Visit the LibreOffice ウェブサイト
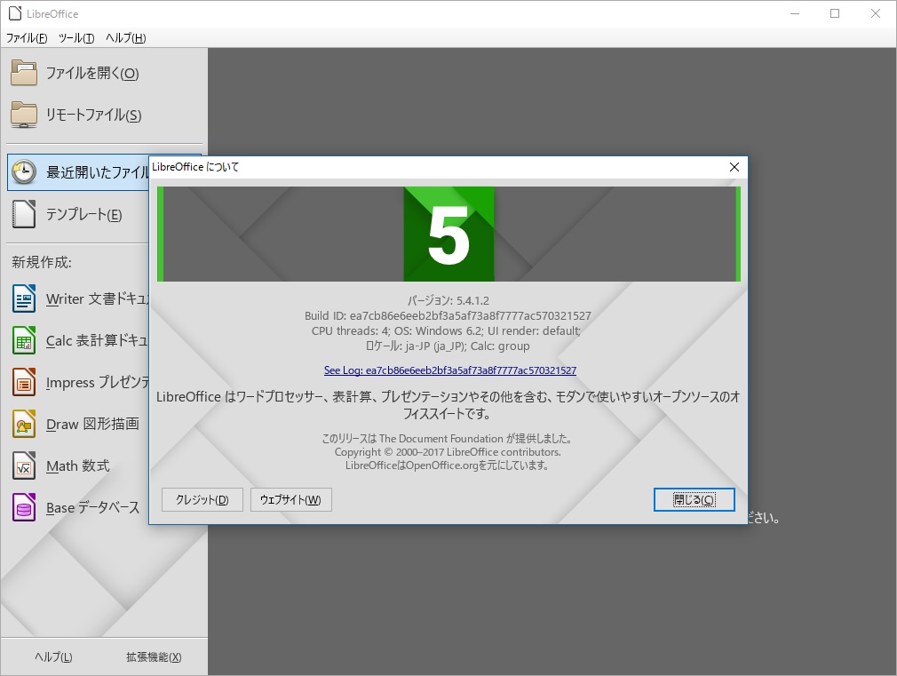Screen dimensions: 897x676 290,499
